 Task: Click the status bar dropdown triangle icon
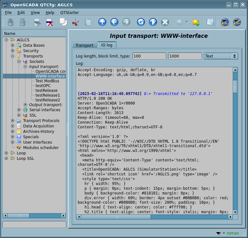point(219,233)
